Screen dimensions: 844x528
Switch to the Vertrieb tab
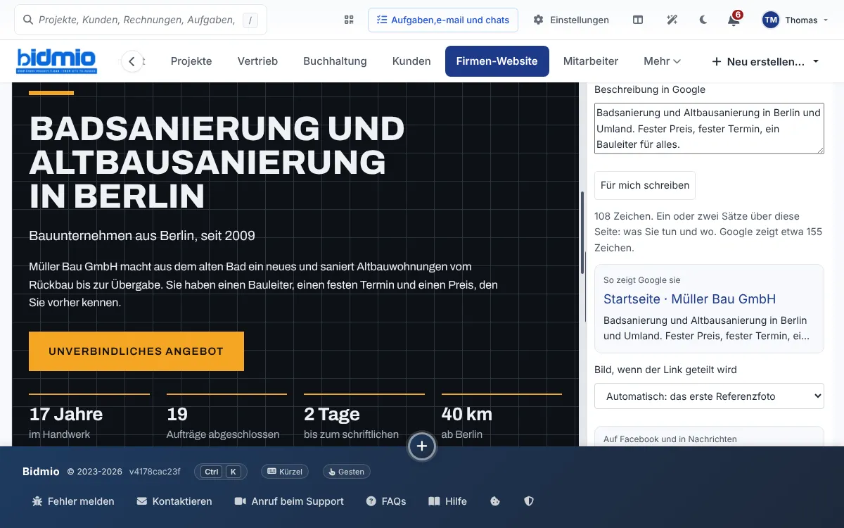coord(257,61)
